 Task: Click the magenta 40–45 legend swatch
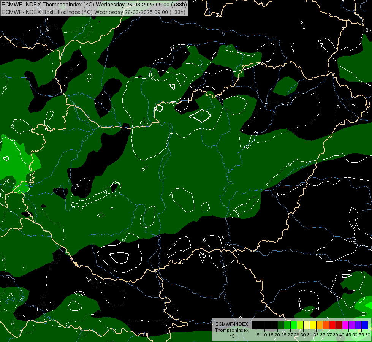(x=345, y=325)
